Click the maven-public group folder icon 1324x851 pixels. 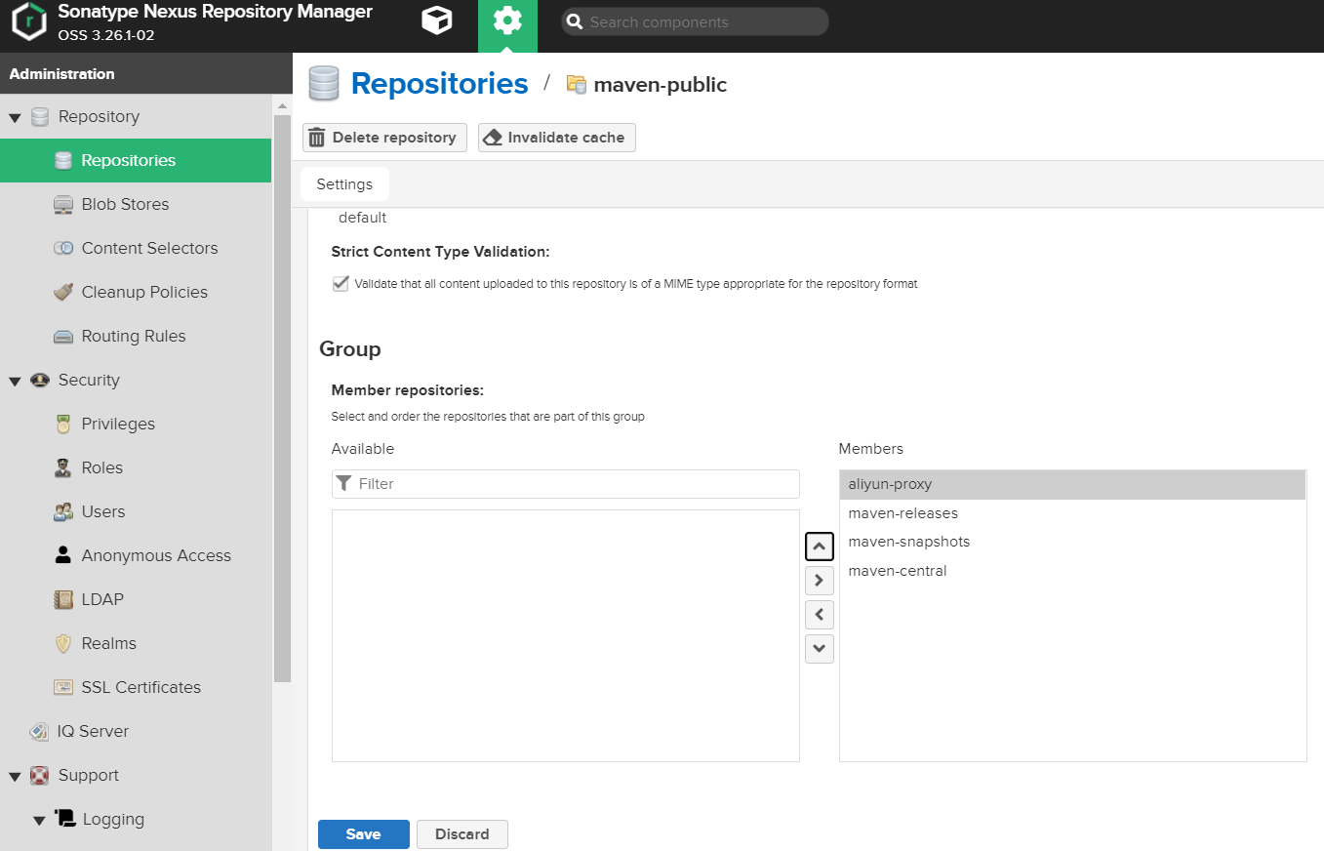pyautogui.click(x=577, y=85)
